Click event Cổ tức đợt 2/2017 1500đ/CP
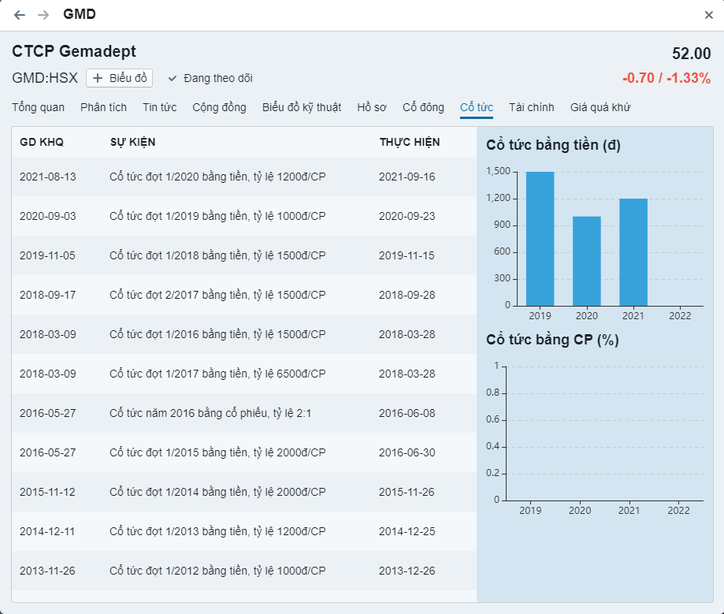 (217, 295)
